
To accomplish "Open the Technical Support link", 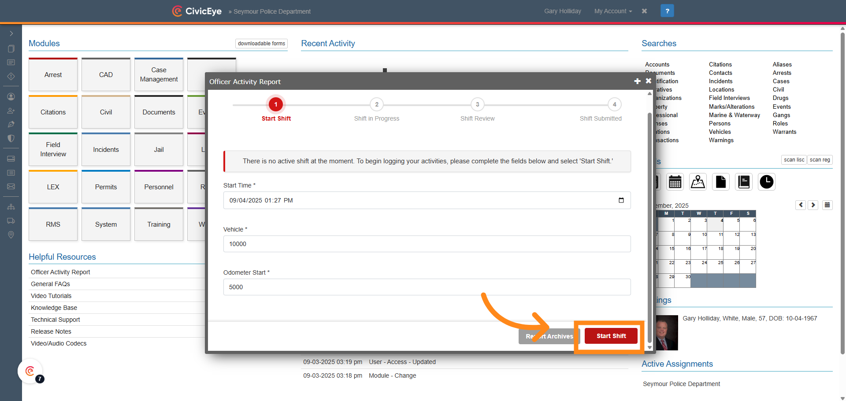I will [56, 320].
